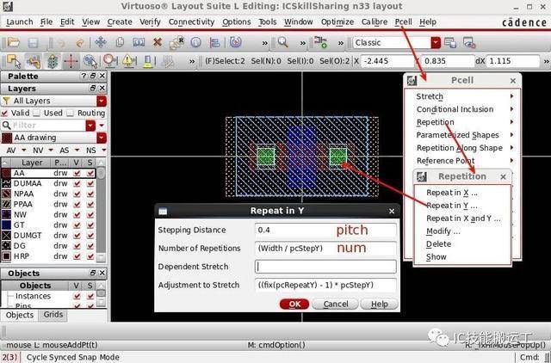Screen dimensions: 551x363
Task: Select Repeat in X and Y menu entry
Action: click(x=462, y=218)
